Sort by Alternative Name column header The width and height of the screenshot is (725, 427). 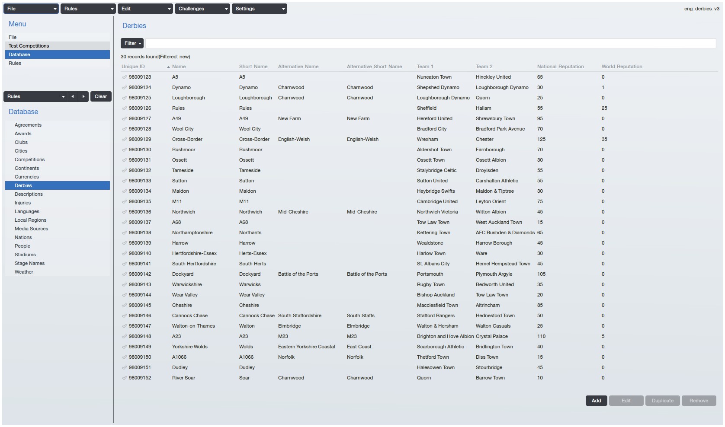(x=298, y=67)
